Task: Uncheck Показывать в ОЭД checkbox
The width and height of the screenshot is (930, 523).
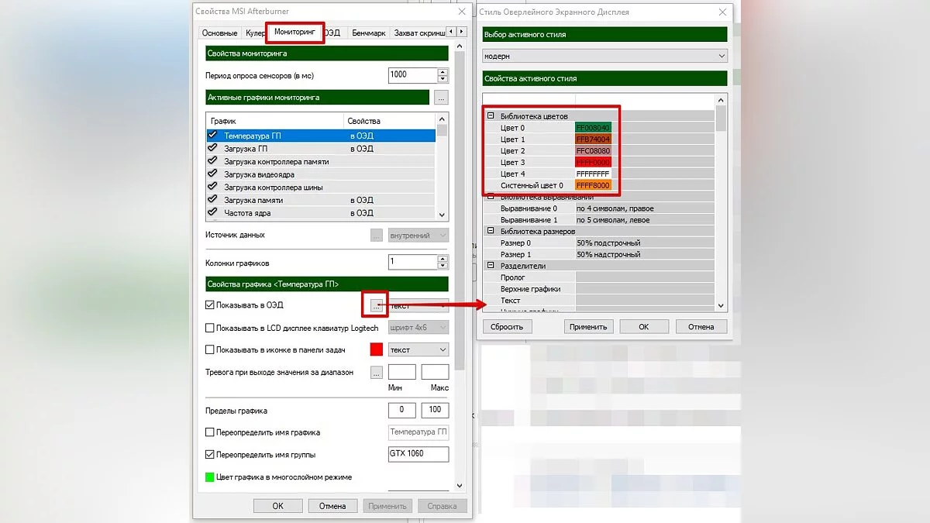Action: [210, 305]
